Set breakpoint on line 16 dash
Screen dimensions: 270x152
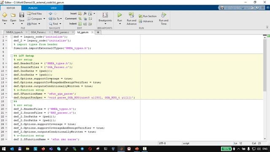click(6, 94)
